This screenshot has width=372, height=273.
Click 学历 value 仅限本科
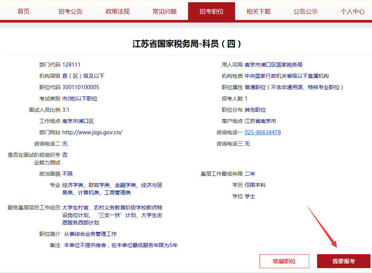[255, 185]
